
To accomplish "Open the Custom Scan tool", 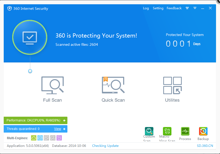I will coord(149,134).
